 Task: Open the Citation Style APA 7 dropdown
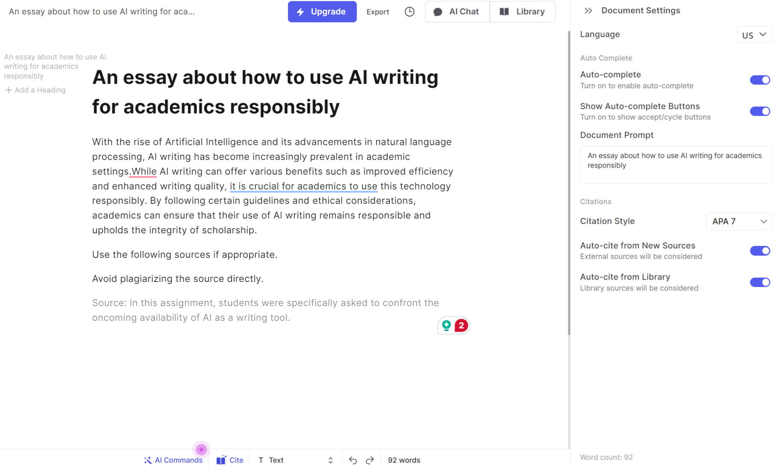[739, 222]
